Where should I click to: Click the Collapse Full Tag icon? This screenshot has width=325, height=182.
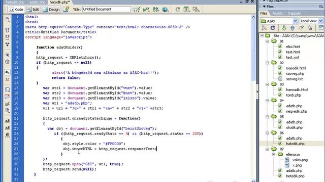point(8,30)
